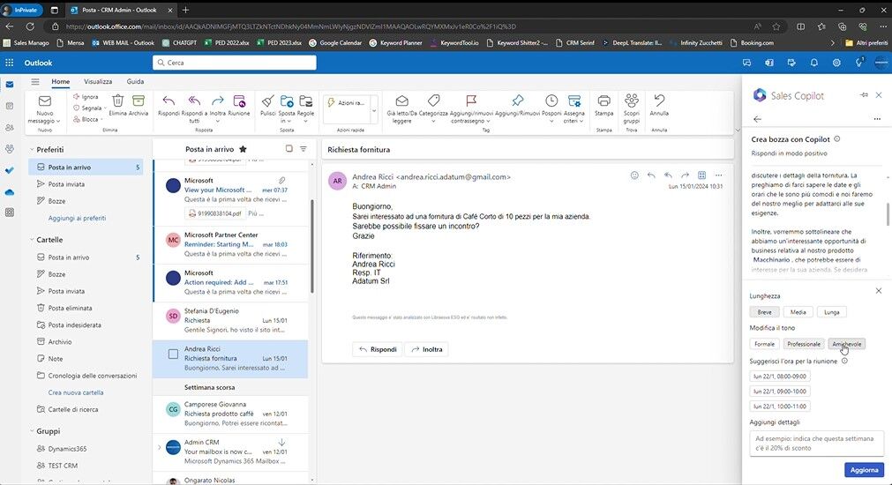Click Crea nuova cartella link
This screenshot has width=892, height=485.
(76, 392)
